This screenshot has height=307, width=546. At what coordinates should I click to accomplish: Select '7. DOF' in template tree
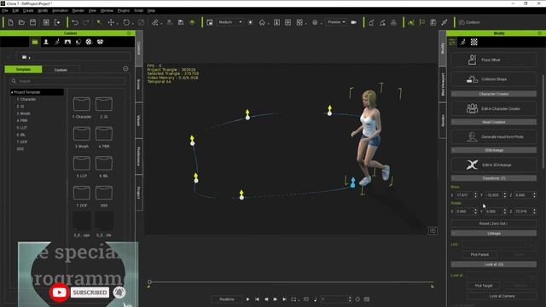22,142
